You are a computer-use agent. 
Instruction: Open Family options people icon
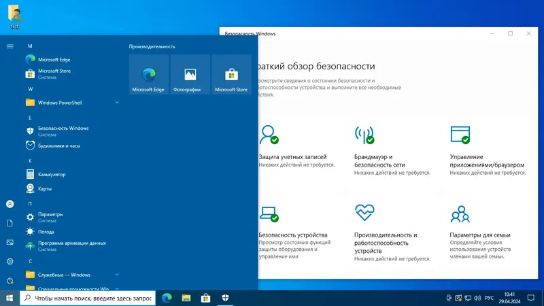[460, 214]
